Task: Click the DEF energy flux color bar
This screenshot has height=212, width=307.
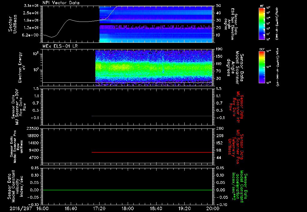Action: click(262, 67)
